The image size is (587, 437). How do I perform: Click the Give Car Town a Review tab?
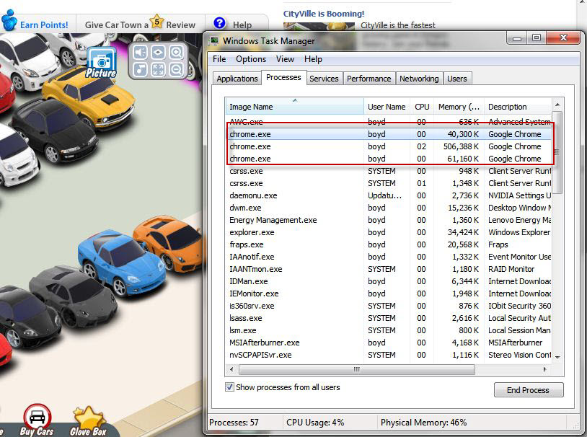(x=140, y=25)
